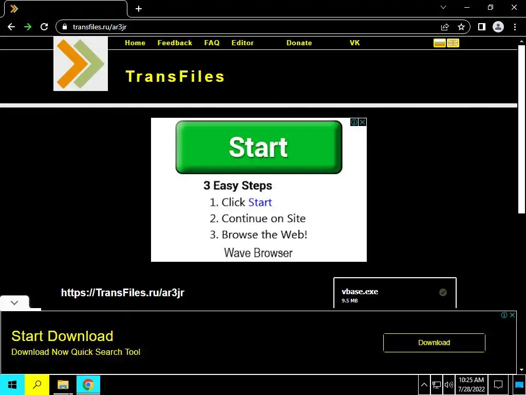Switch language with the UK flag
Screen dimensions: 526x395
pos(453,43)
